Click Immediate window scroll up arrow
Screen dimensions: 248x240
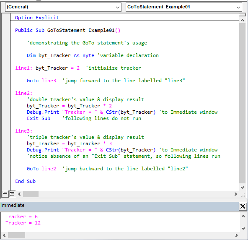click(243, 216)
